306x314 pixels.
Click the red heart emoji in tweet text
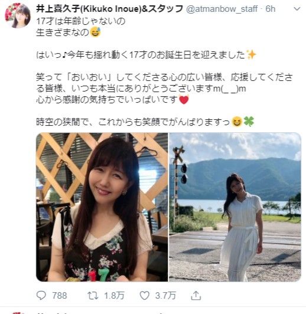coord(184,100)
